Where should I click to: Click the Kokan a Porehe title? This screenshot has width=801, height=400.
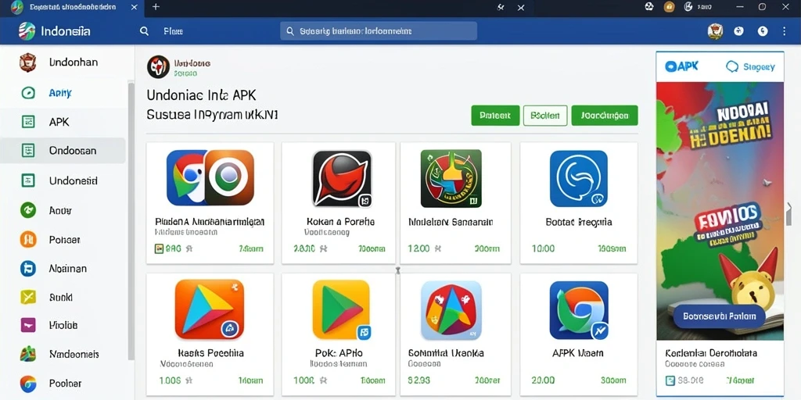pos(340,222)
